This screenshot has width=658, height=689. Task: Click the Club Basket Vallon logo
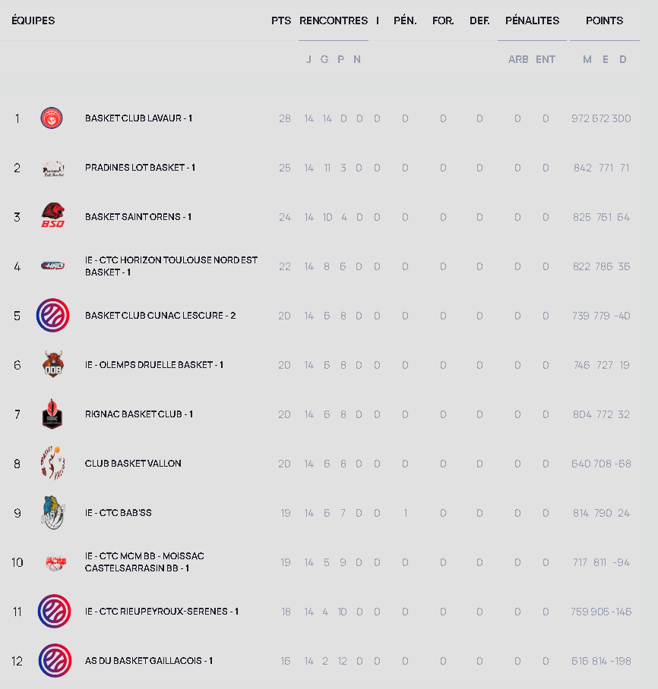pos(52,464)
